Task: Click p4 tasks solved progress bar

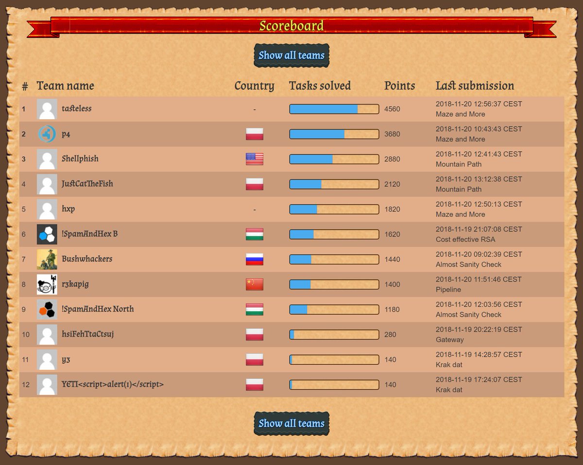Action: [334, 134]
